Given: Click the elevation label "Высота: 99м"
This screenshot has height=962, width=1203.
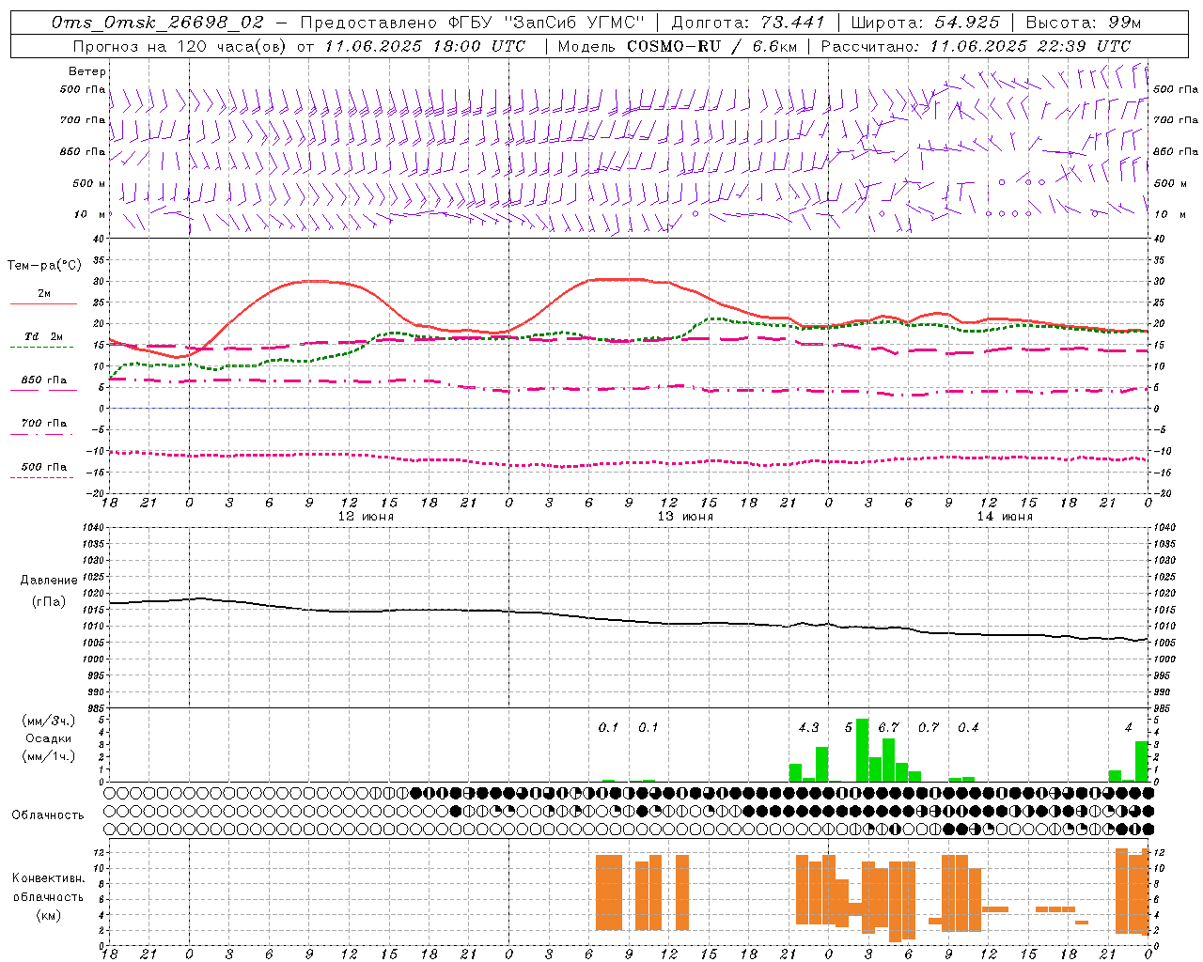Looking at the screenshot, I should [1084, 23].
